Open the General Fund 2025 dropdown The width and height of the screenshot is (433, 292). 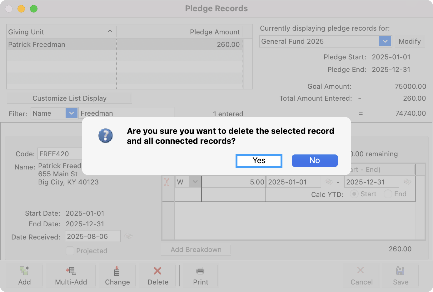(385, 41)
